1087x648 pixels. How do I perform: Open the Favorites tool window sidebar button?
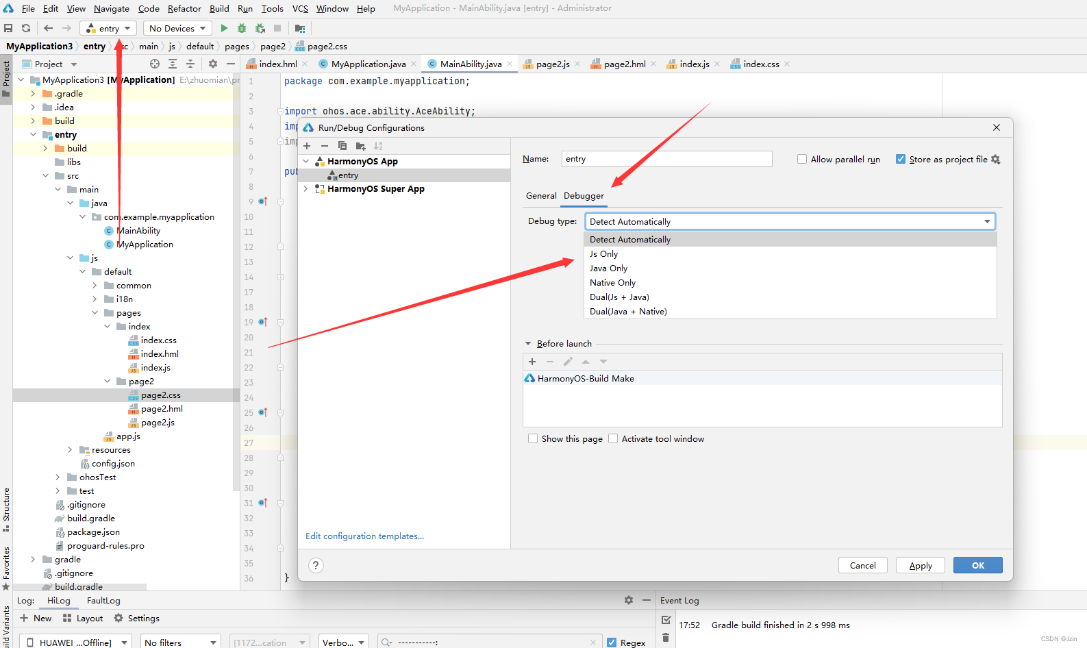6,569
